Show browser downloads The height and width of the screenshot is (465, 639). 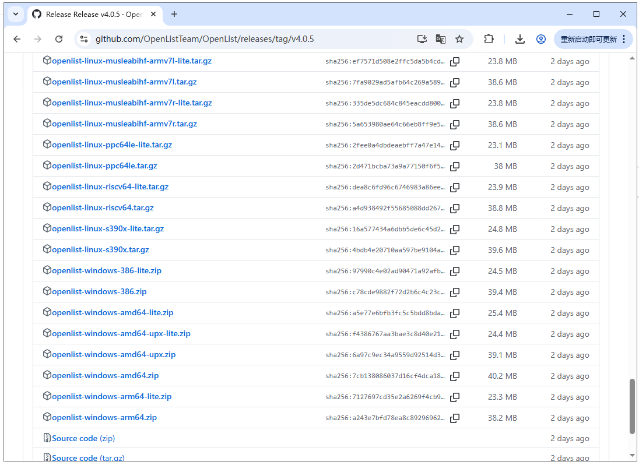[519, 39]
